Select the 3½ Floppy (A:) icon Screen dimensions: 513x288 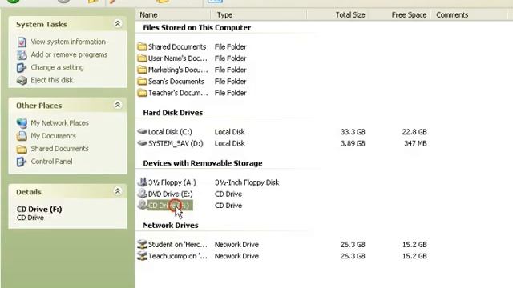142,182
